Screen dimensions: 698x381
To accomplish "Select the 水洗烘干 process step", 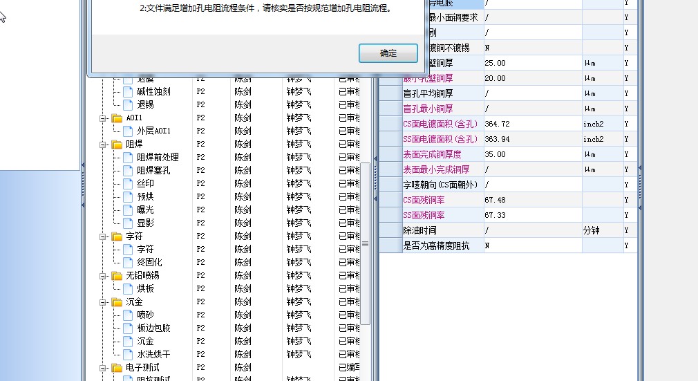I will pyautogui.click(x=153, y=354).
